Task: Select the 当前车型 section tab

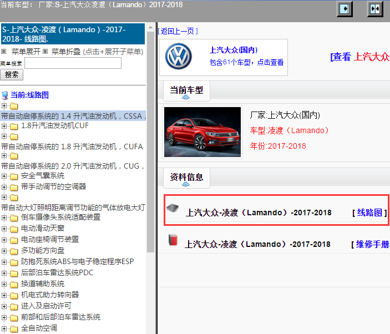Action: 186,90
